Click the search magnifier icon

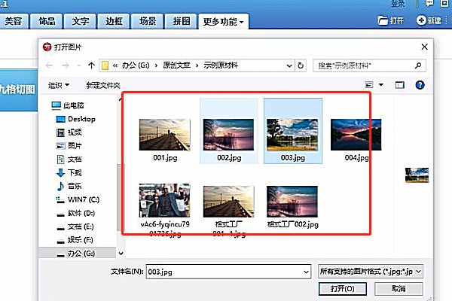click(417, 66)
